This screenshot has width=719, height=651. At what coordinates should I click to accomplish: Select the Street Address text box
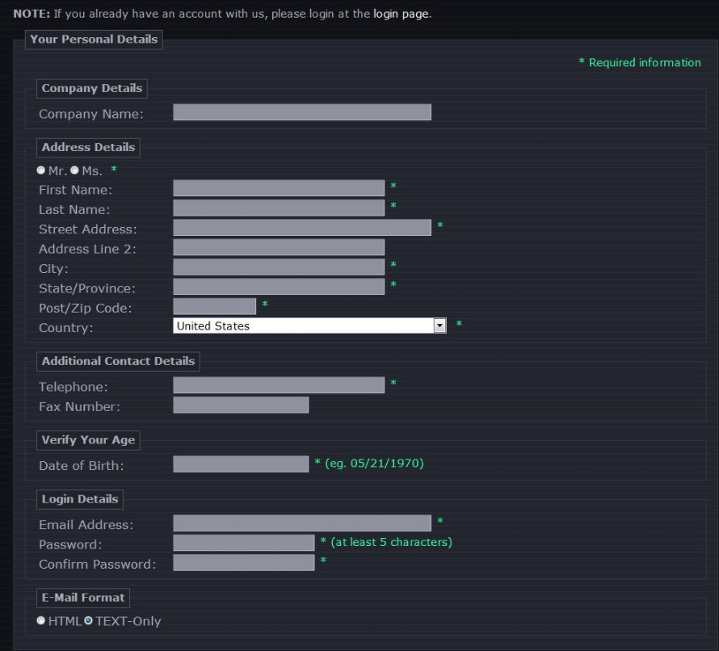tap(301, 228)
